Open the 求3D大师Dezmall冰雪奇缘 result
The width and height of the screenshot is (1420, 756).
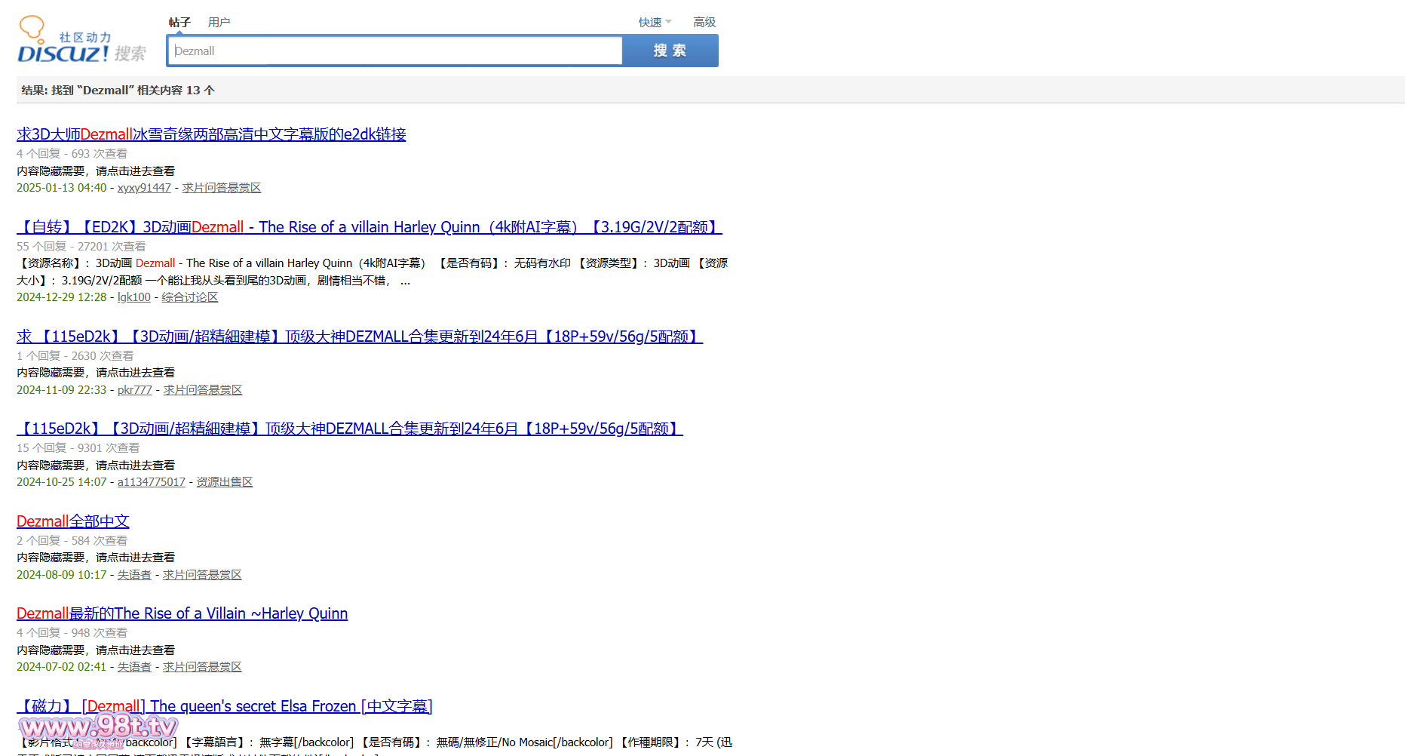(211, 134)
